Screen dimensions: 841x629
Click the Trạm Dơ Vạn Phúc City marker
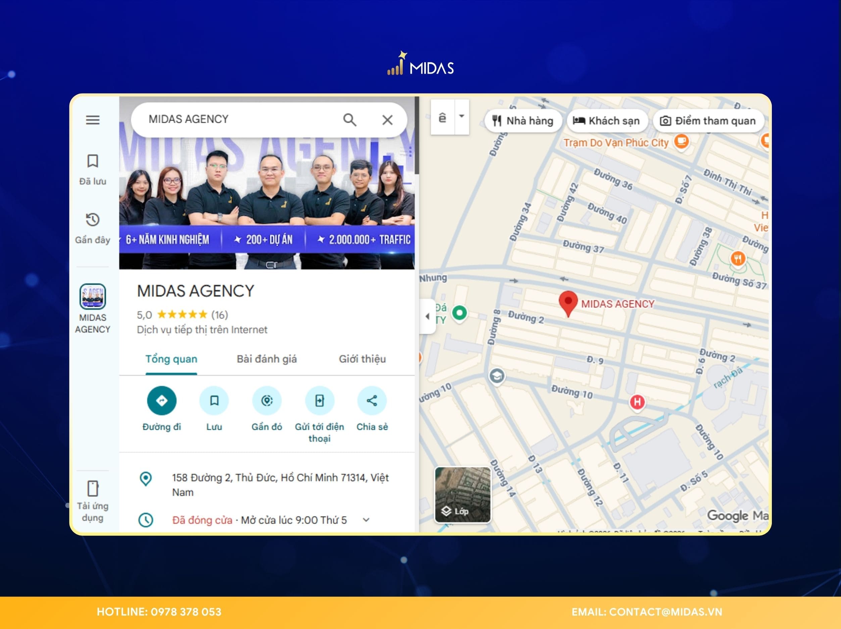681,142
